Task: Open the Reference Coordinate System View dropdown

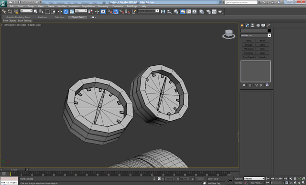Action: pos(81,11)
